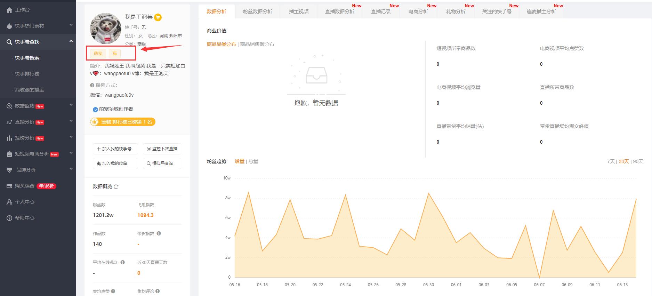652x296 pixels.
Task: Click the yellow shopping cart badge by 我是王泡芙
Action: (158, 17)
